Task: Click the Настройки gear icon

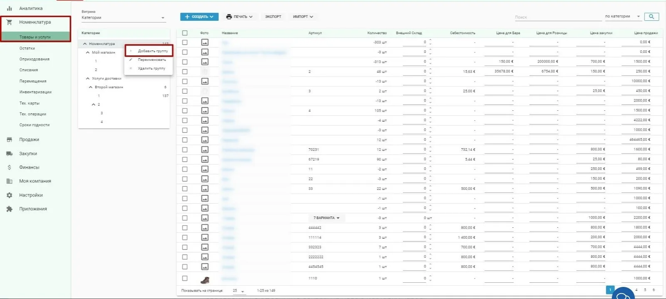Action: tap(9, 195)
